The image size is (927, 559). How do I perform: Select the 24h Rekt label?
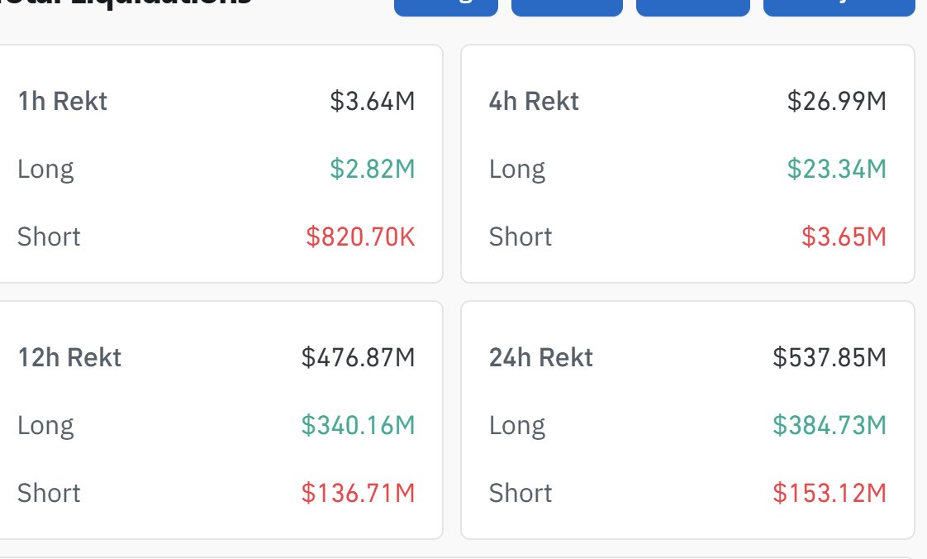541,358
